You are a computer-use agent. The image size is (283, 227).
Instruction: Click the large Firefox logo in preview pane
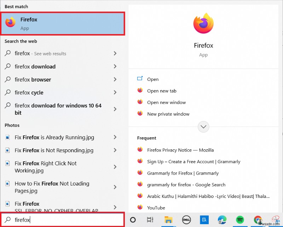click(203, 22)
